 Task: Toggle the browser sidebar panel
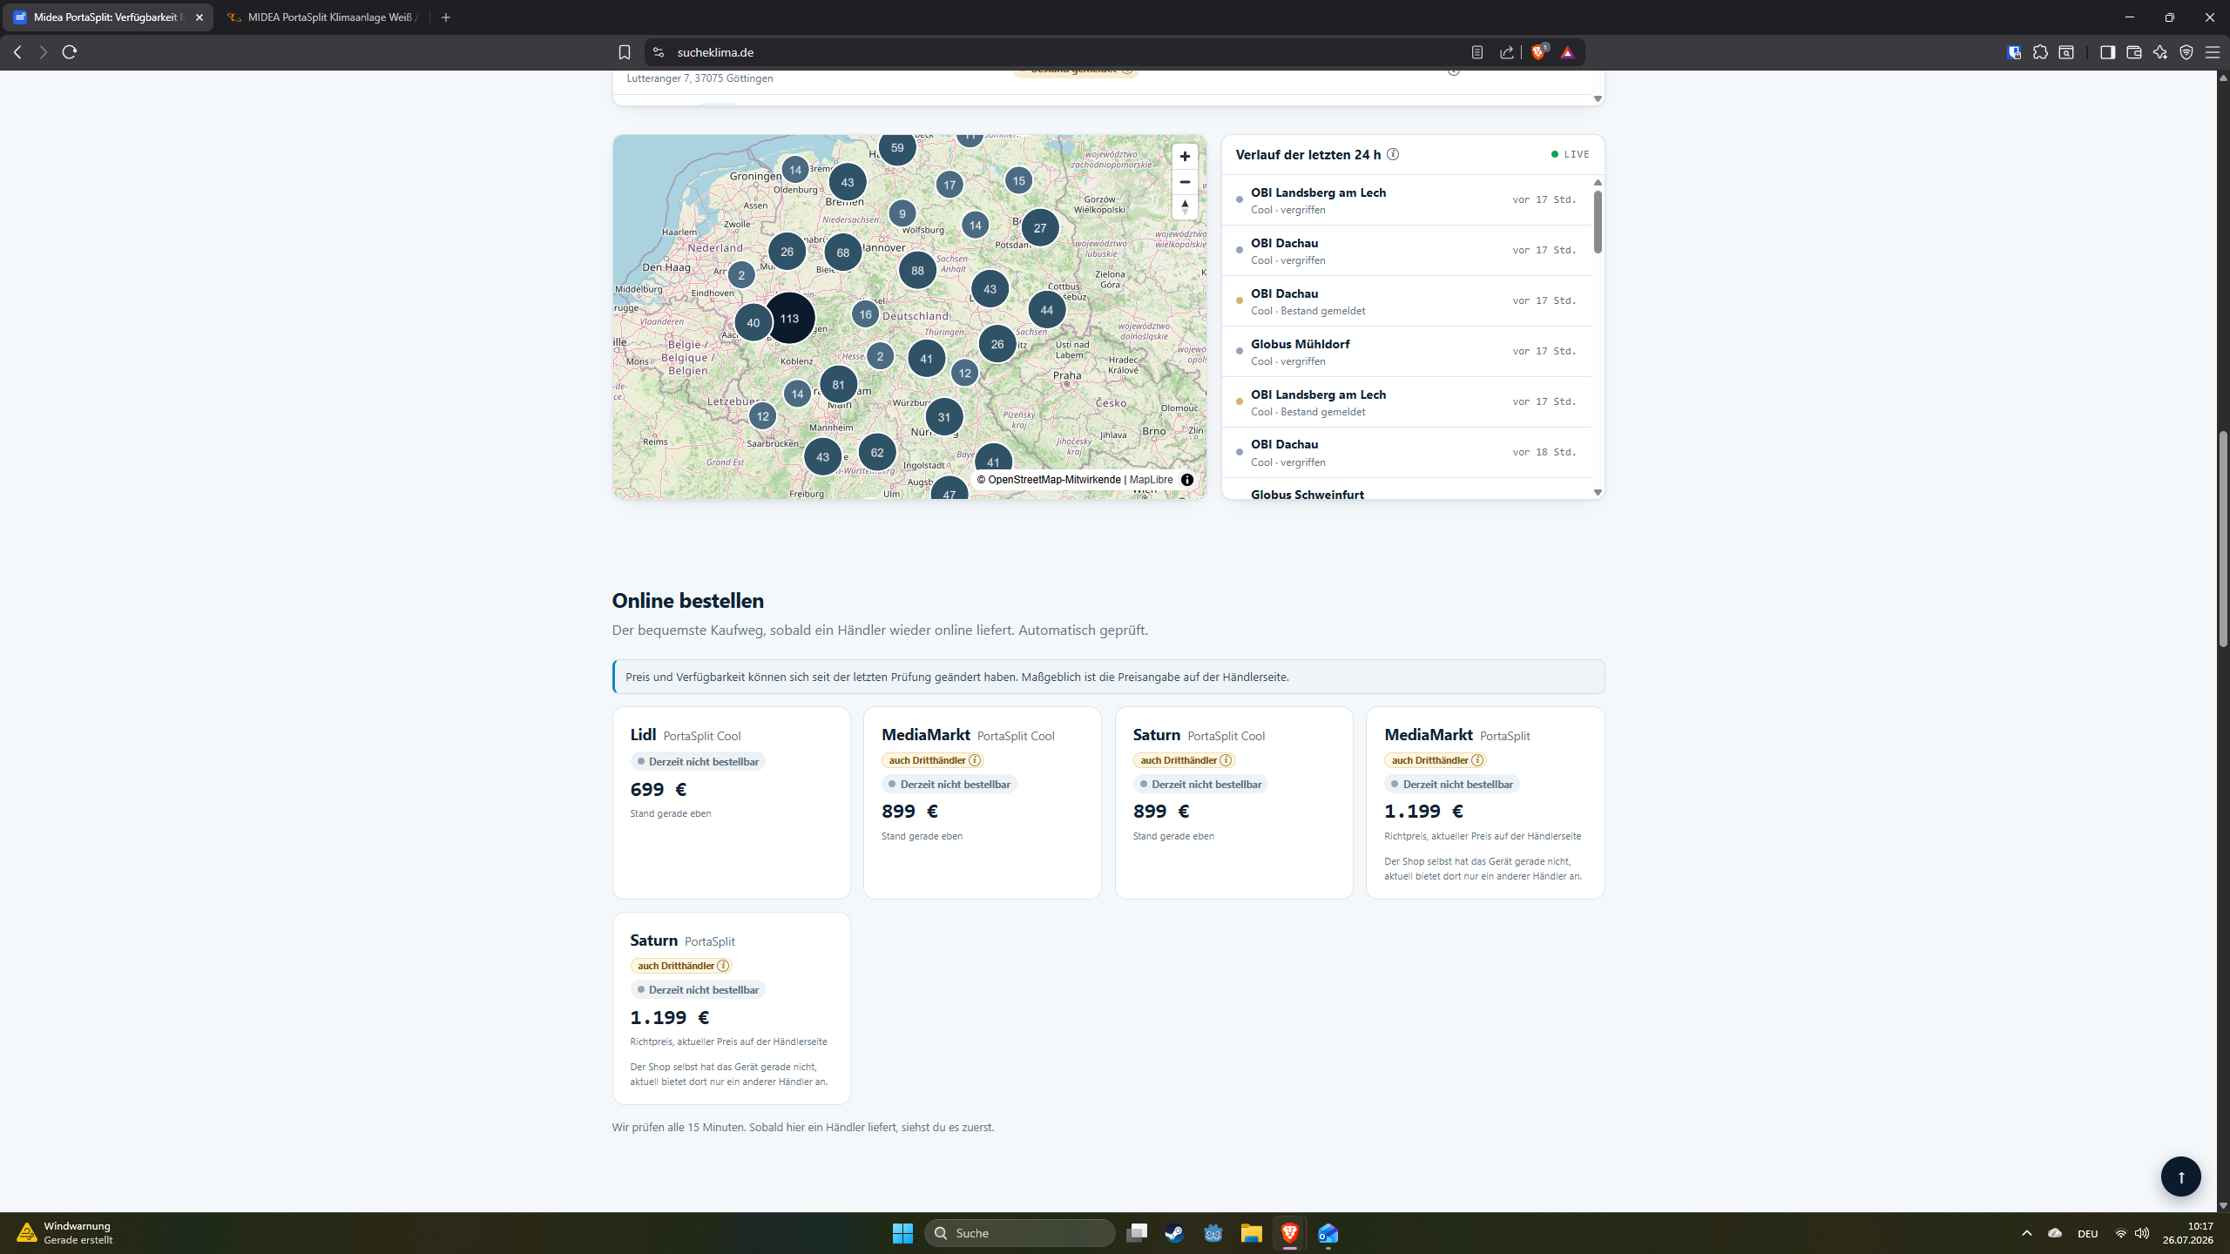tap(2108, 52)
